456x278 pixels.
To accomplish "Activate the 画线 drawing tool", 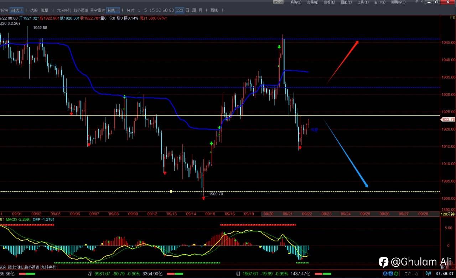I will pos(214,10).
